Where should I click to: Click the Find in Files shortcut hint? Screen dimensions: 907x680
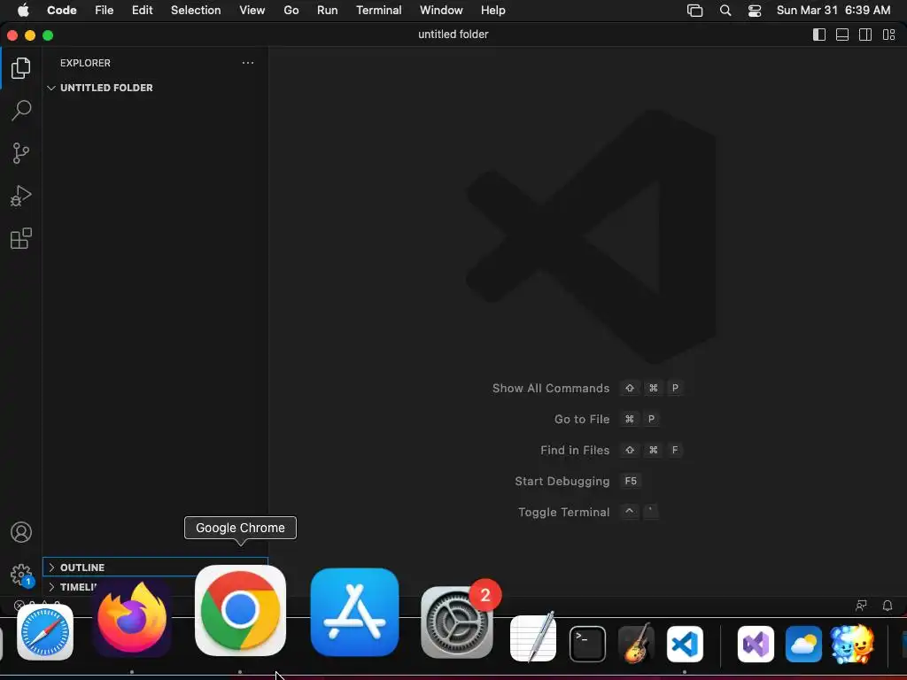[x=611, y=450]
